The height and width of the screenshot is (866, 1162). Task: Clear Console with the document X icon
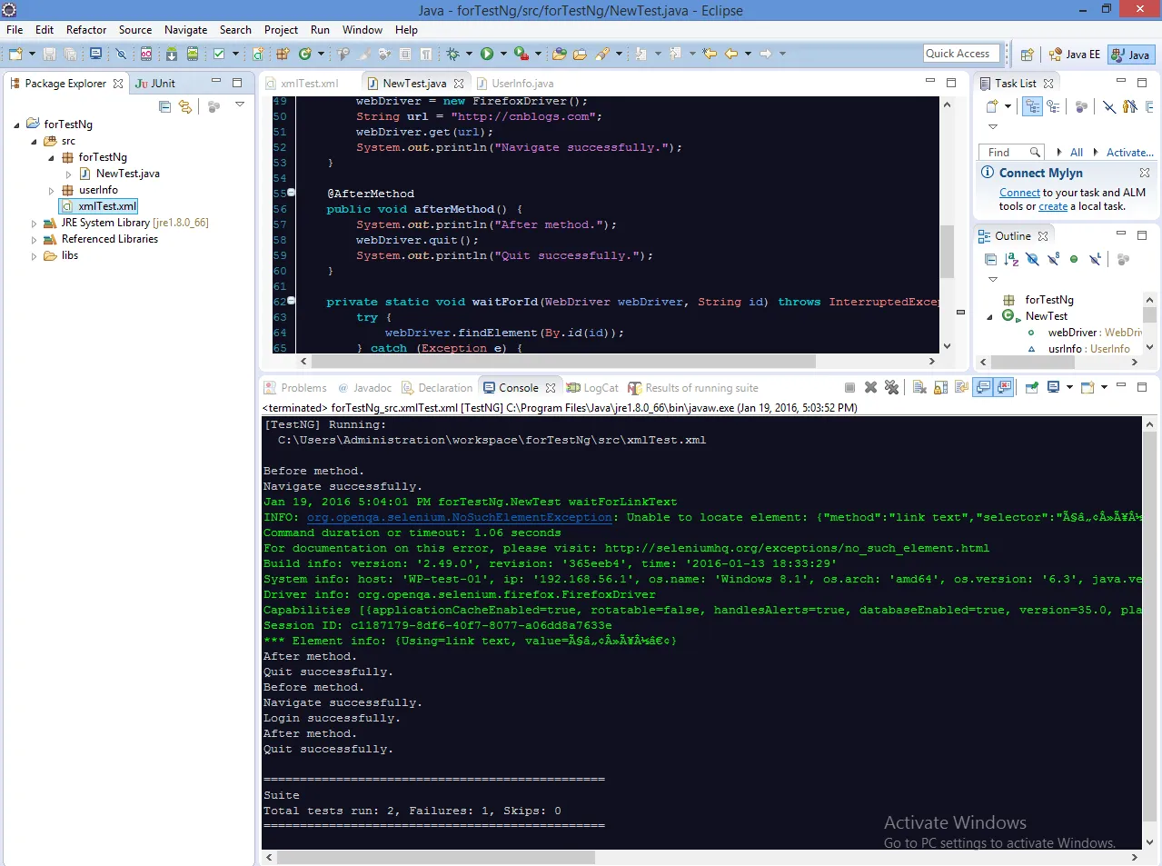pos(919,387)
